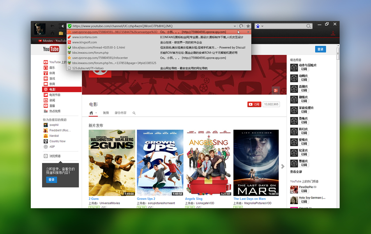This screenshot has height=234, width=371.
Task: Click the user avatar in browser toolbar
Action: point(39,29)
